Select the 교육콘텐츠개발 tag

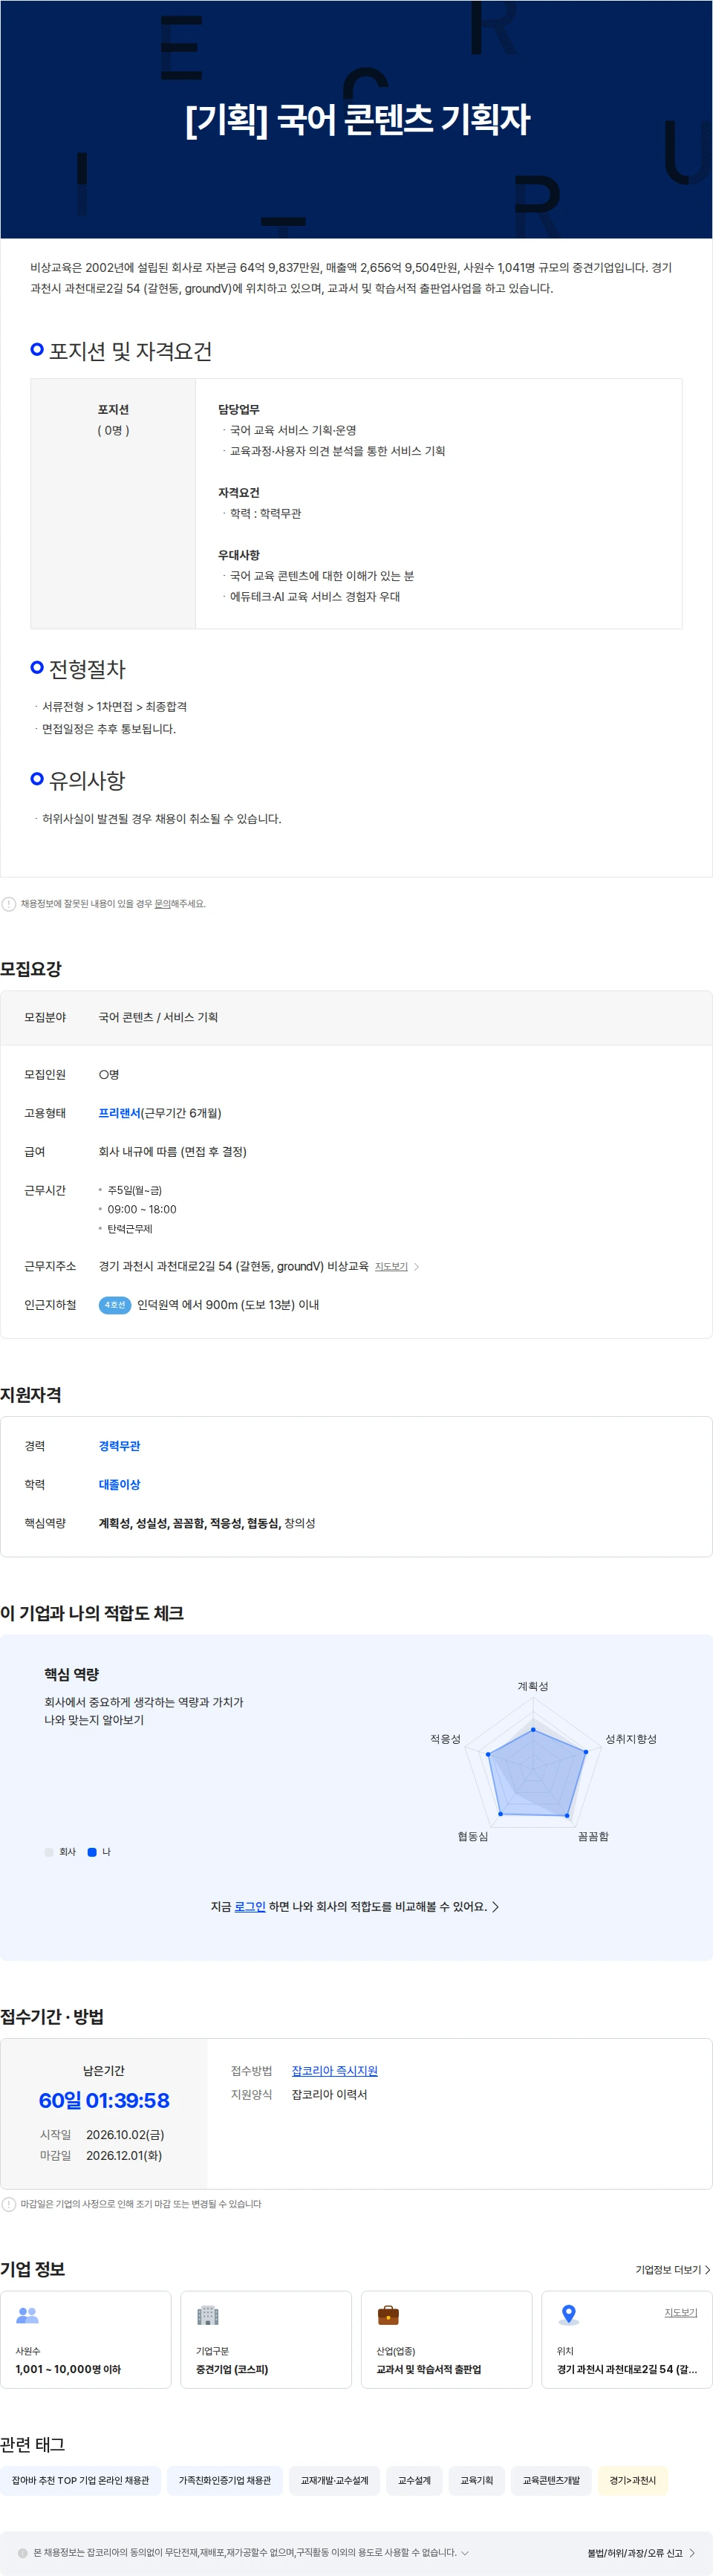click(551, 2480)
